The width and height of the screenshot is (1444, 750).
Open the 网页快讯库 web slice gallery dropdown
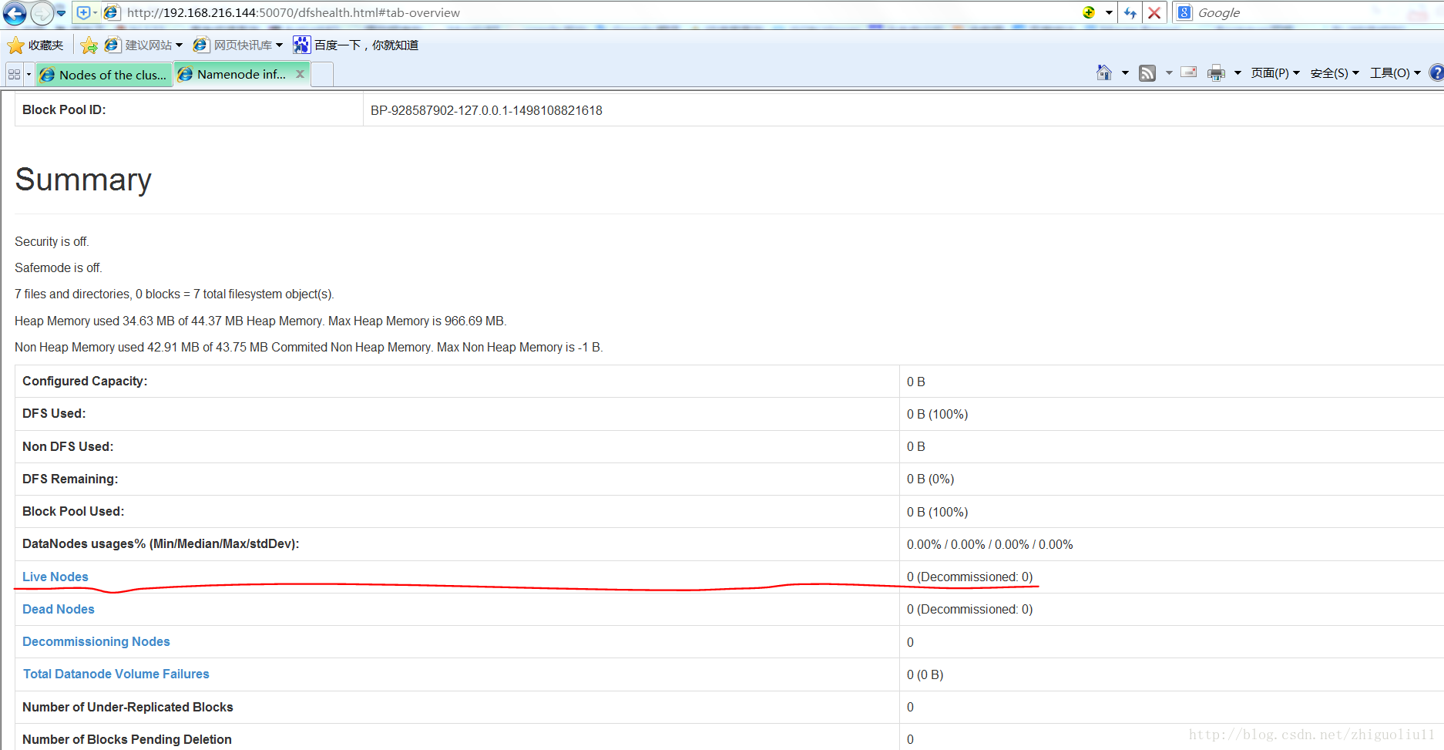click(x=238, y=45)
